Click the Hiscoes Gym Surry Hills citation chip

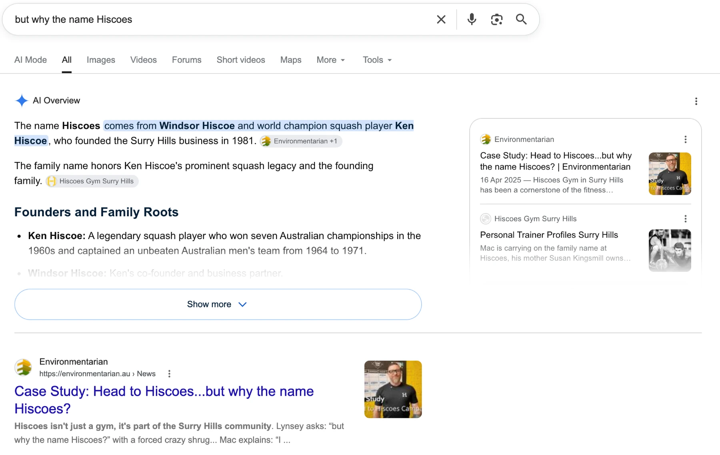pyautogui.click(x=92, y=181)
